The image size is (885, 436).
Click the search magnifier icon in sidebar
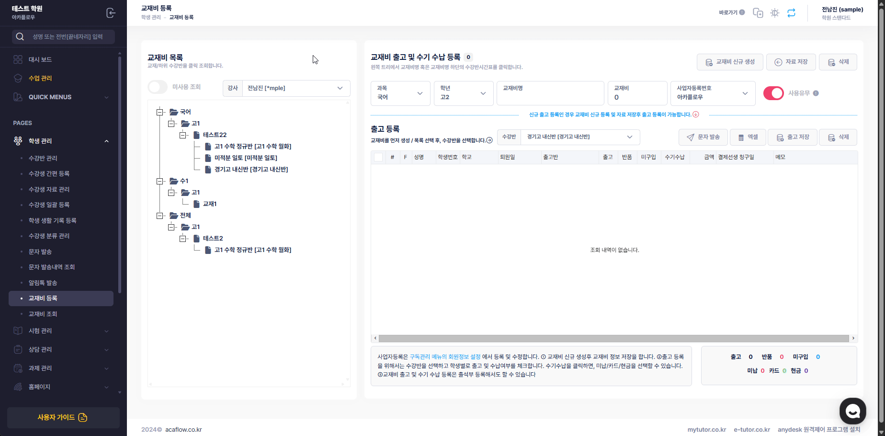[20, 37]
